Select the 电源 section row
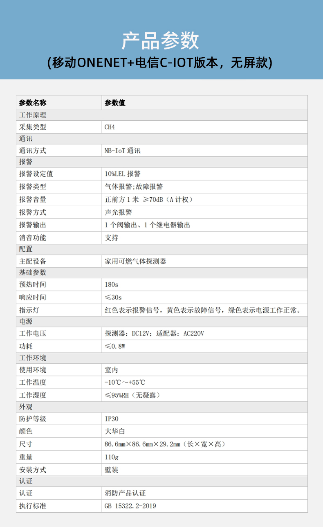The image size is (323, 527). click(x=162, y=322)
